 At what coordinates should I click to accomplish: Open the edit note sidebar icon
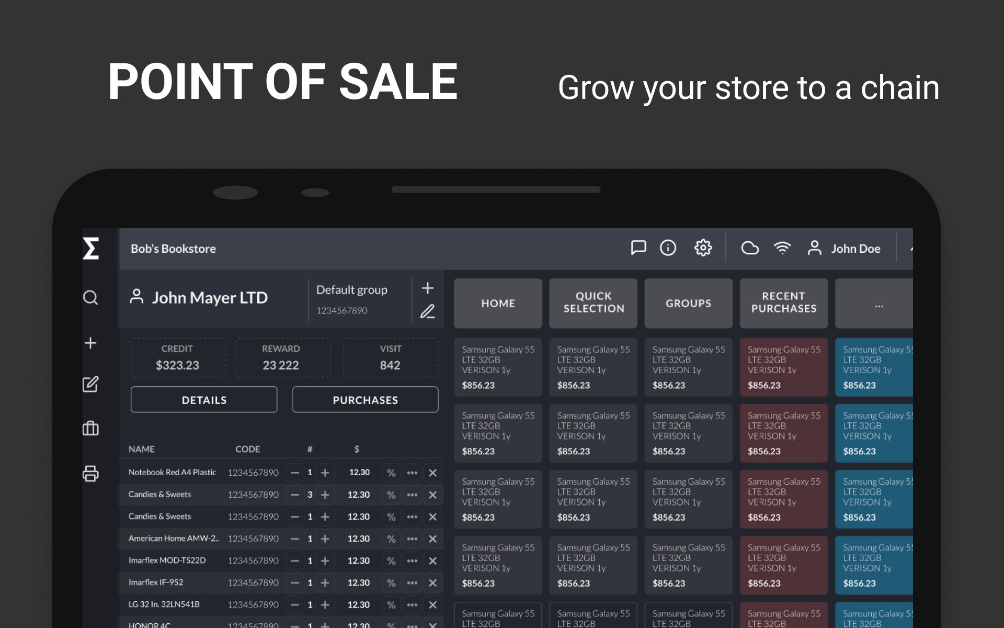[x=90, y=385]
